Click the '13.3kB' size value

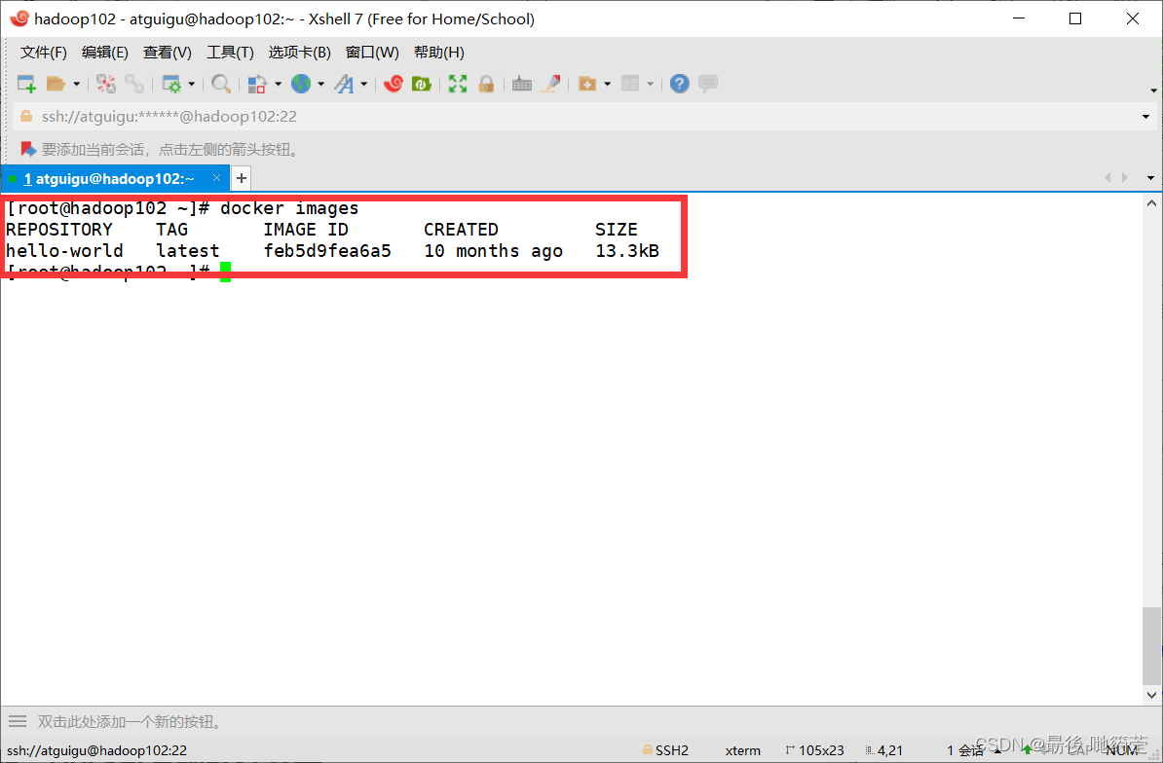coord(627,251)
